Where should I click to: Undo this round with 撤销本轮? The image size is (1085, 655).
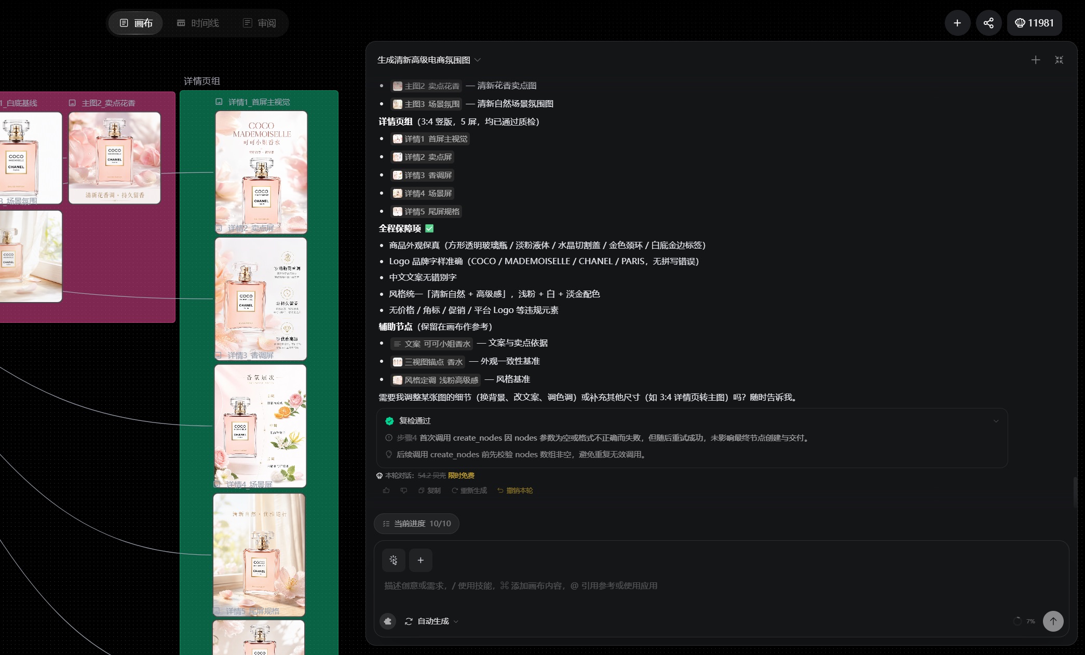tap(515, 490)
